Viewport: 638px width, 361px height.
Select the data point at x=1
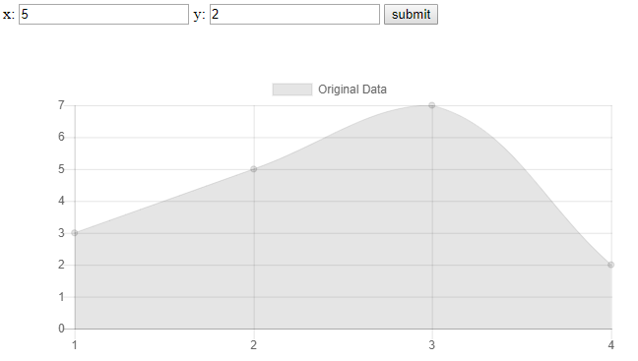click(x=75, y=233)
